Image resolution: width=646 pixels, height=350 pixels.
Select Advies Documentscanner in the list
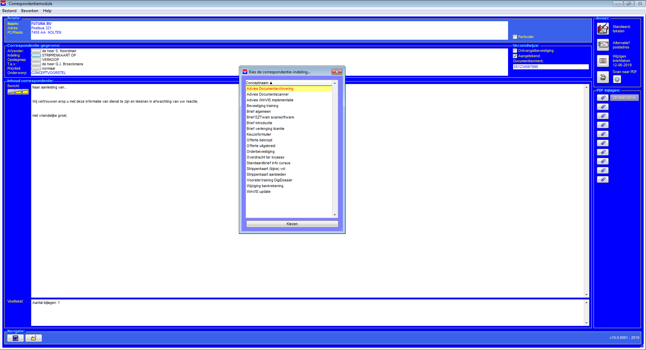click(289, 95)
